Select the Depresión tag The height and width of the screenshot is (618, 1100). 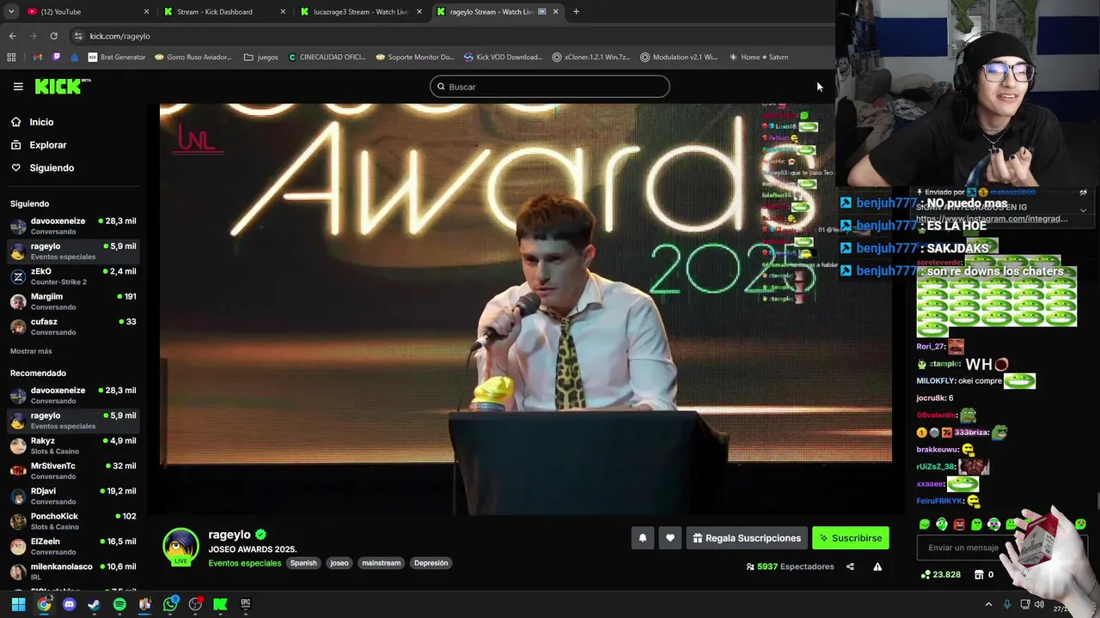point(431,563)
